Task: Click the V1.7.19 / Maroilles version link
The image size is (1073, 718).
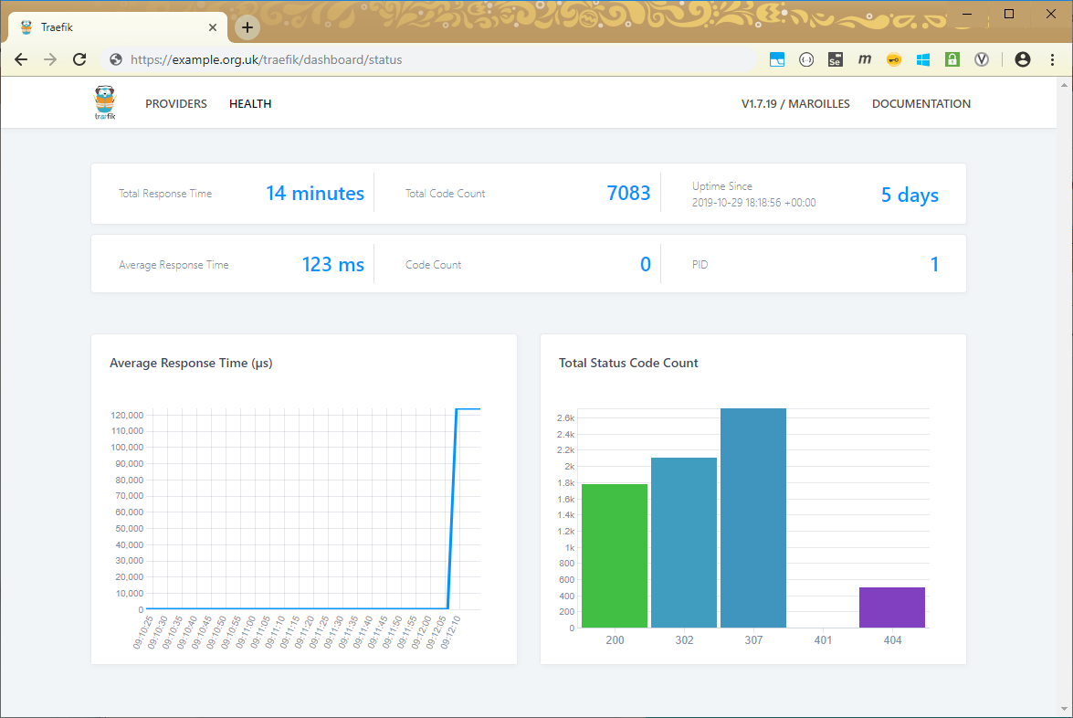Action: click(x=795, y=104)
